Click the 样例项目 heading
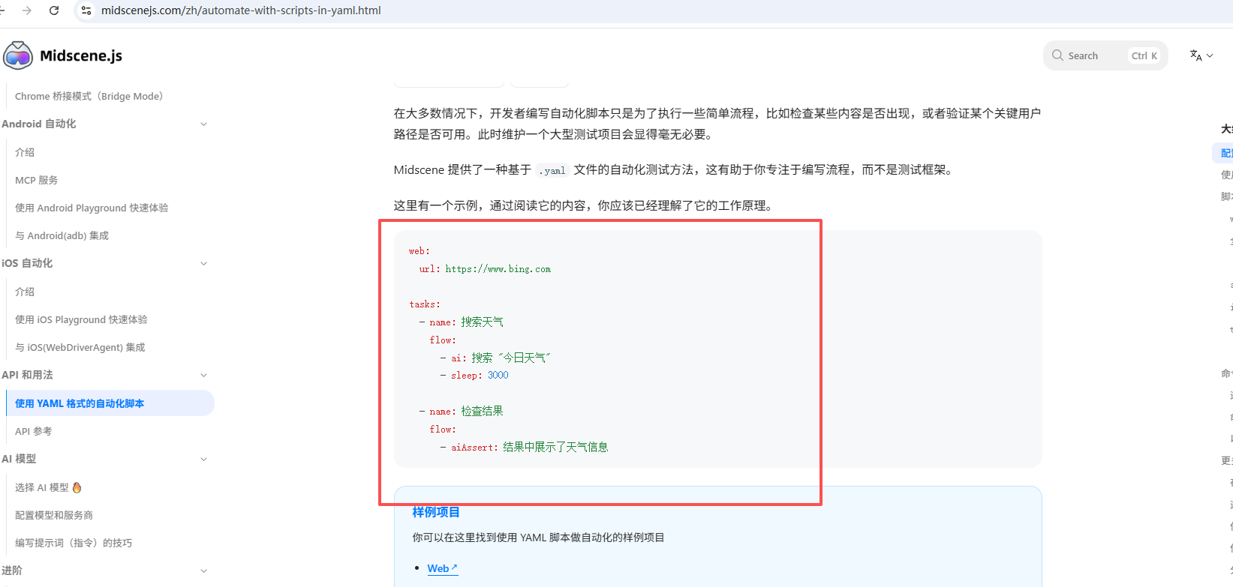The height and width of the screenshot is (587, 1233). [436, 512]
